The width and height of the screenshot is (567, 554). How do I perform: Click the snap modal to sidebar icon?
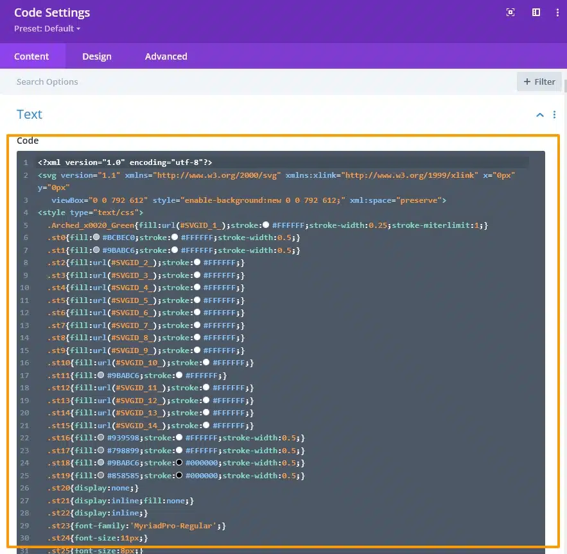536,13
